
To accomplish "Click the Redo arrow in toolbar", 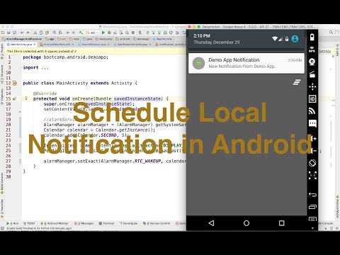I will [28, 33].
